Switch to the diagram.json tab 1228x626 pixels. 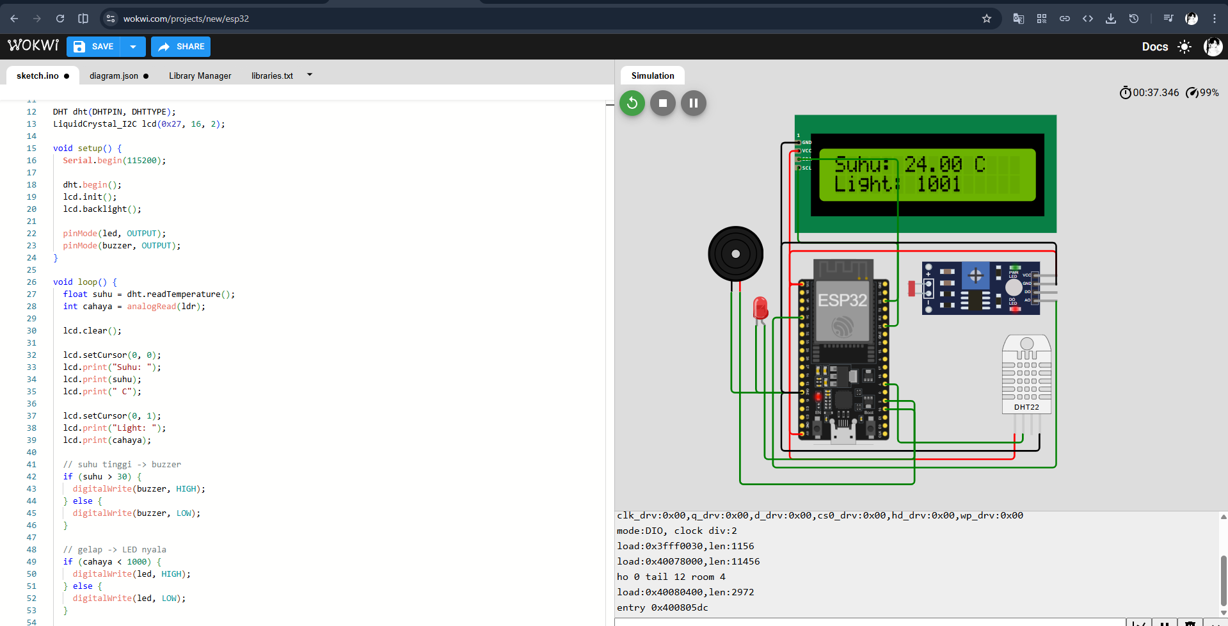click(119, 76)
